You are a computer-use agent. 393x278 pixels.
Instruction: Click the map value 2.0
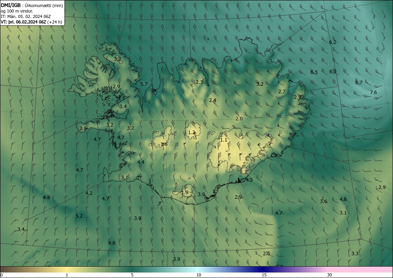click(239, 118)
